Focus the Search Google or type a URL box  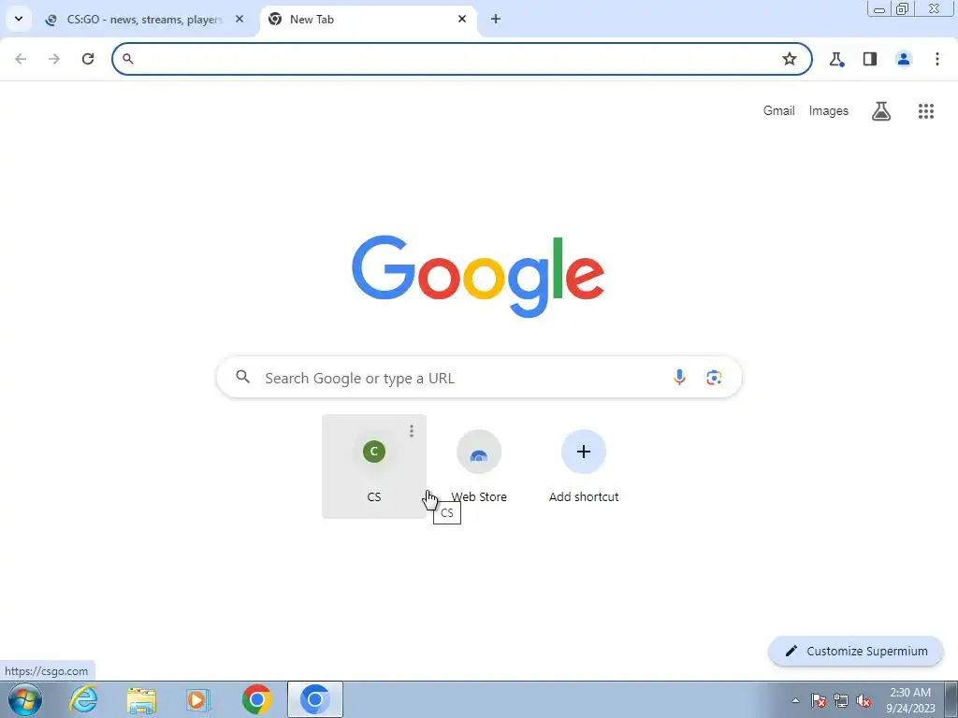click(x=479, y=378)
